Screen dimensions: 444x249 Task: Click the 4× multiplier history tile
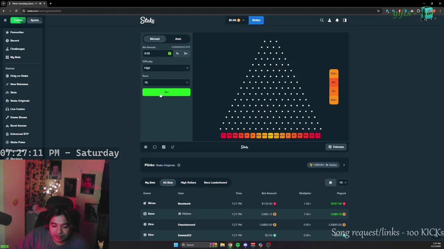click(x=334, y=82)
